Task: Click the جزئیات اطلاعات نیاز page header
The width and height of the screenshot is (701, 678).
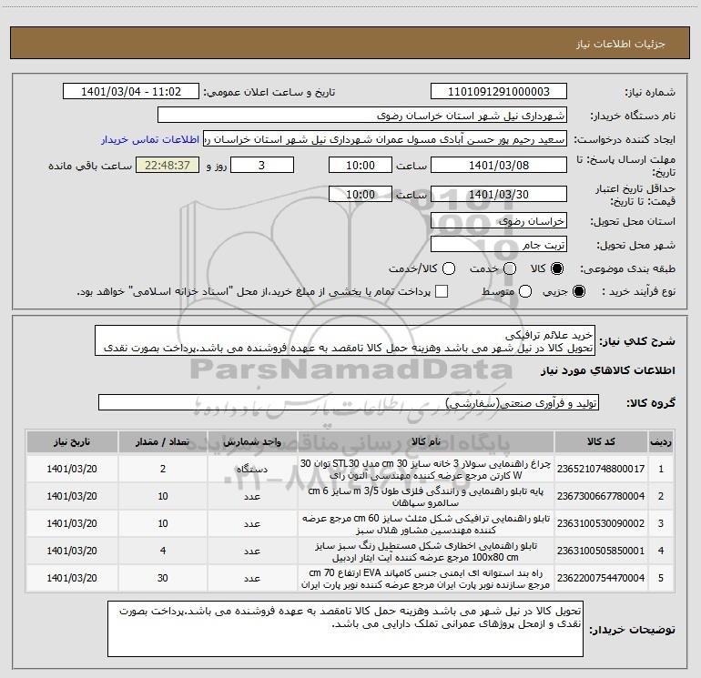Action: [x=621, y=44]
